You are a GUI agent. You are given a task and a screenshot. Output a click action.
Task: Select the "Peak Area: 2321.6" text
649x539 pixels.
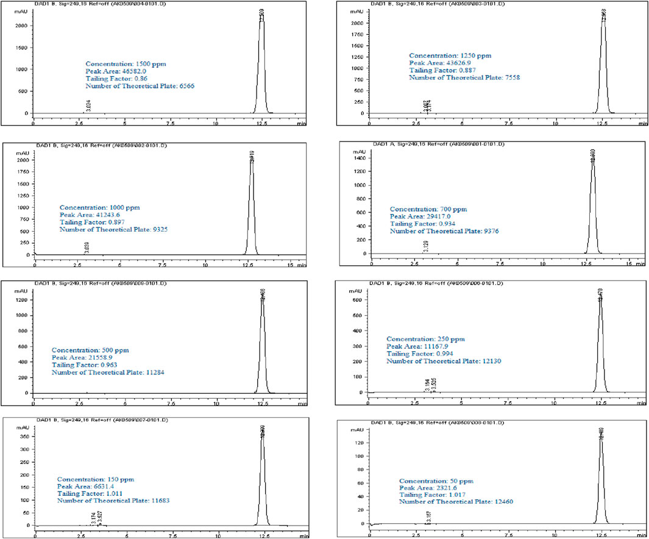428,488
